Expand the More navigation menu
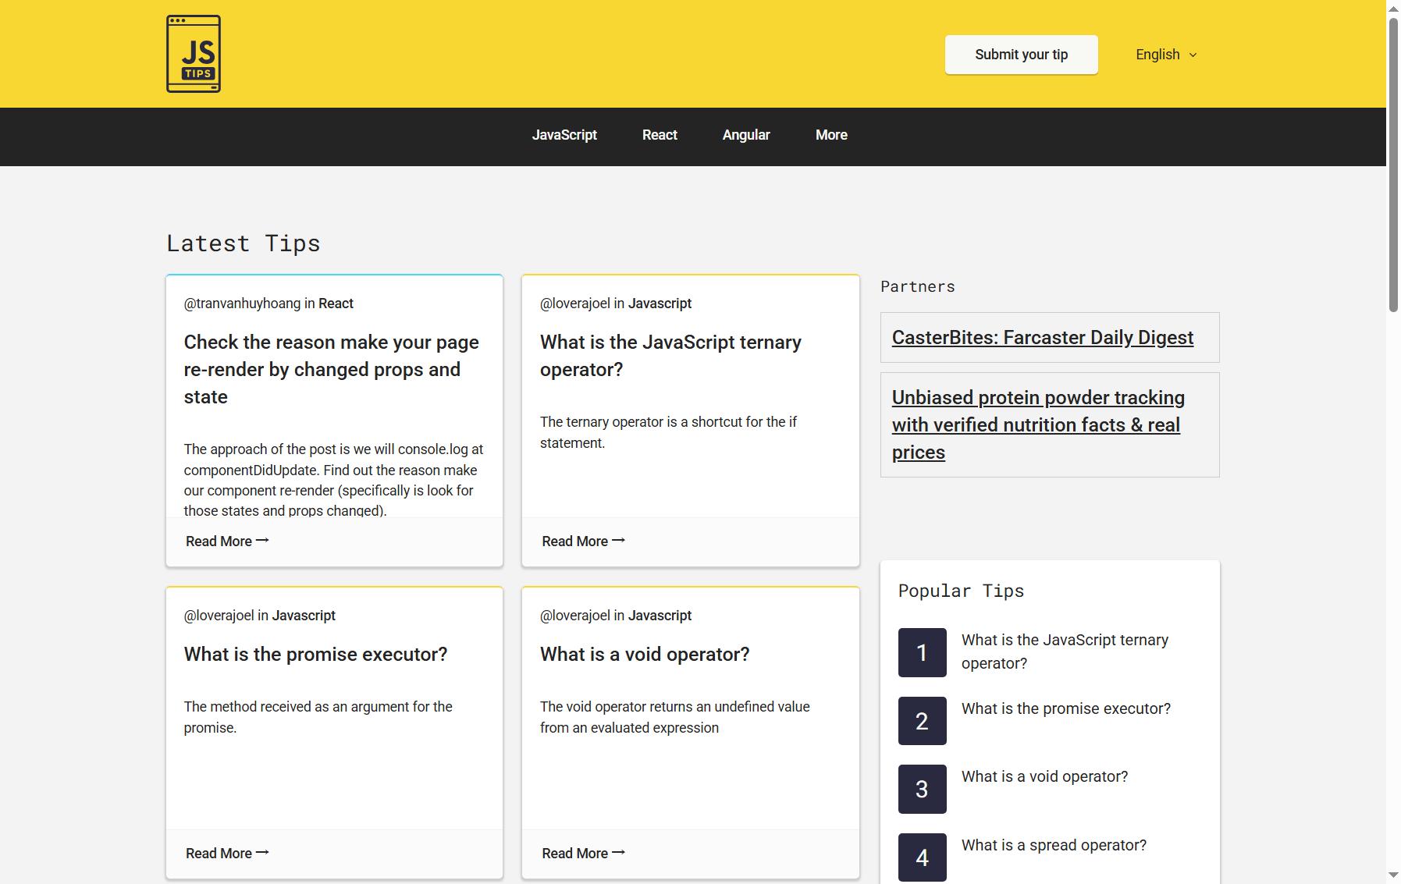This screenshot has width=1401, height=884. click(831, 135)
